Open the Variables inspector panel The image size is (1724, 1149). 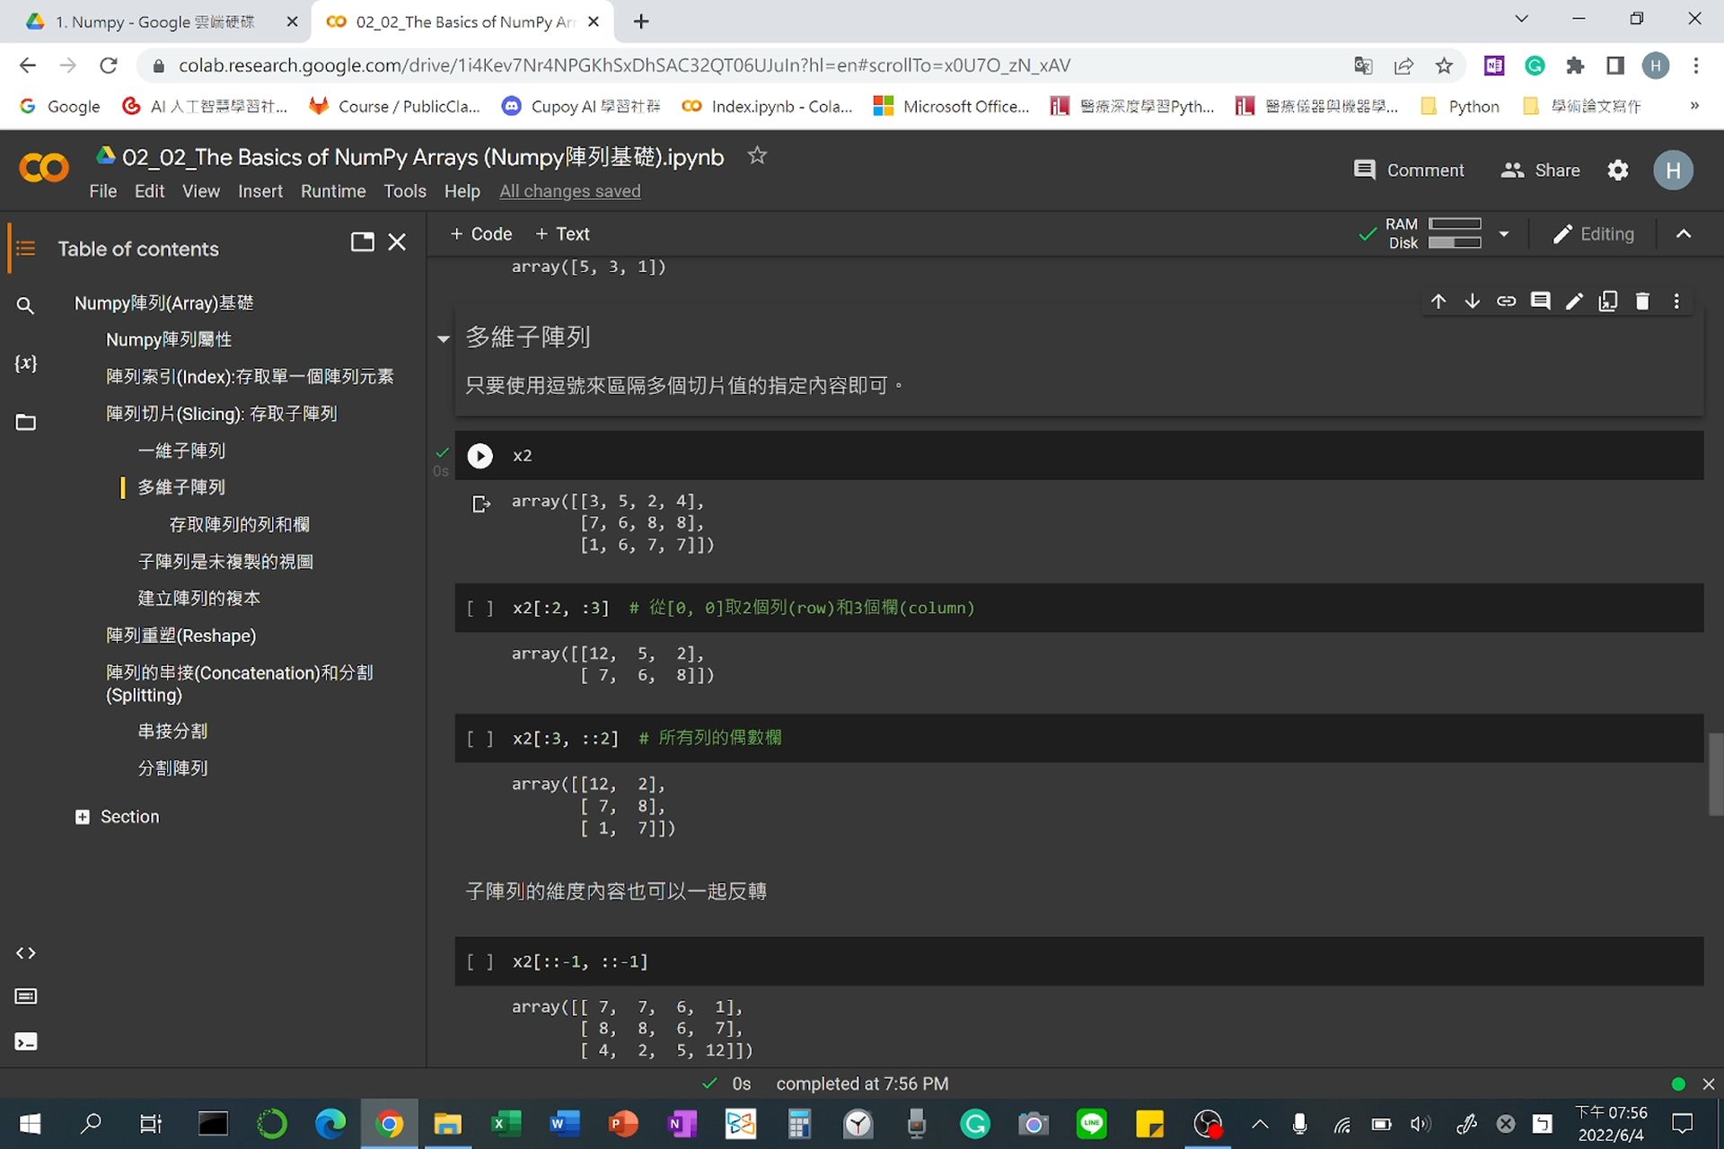point(25,364)
